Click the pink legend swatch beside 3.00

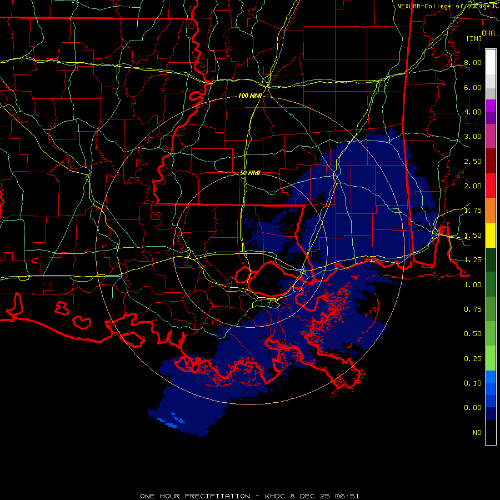tap(491, 136)
